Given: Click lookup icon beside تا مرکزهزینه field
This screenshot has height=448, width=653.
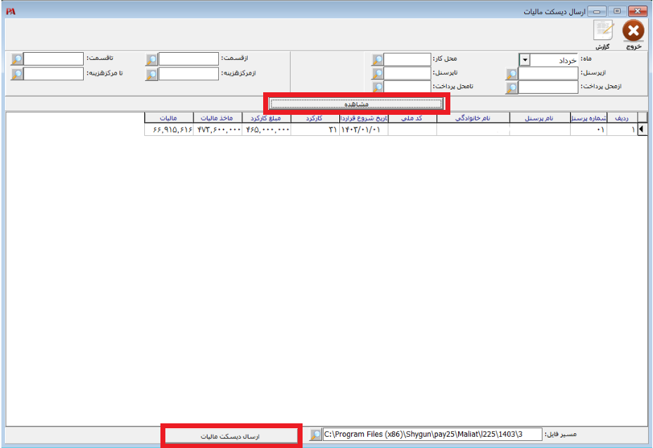Looking at the screenshot, I should [18, 74].
